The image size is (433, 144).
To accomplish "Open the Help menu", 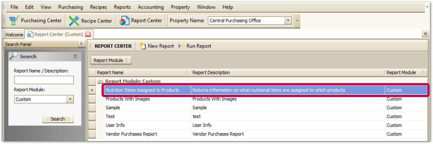I will click(x=228, y=7).
